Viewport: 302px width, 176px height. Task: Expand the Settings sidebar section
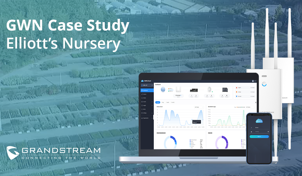[147, 113]
